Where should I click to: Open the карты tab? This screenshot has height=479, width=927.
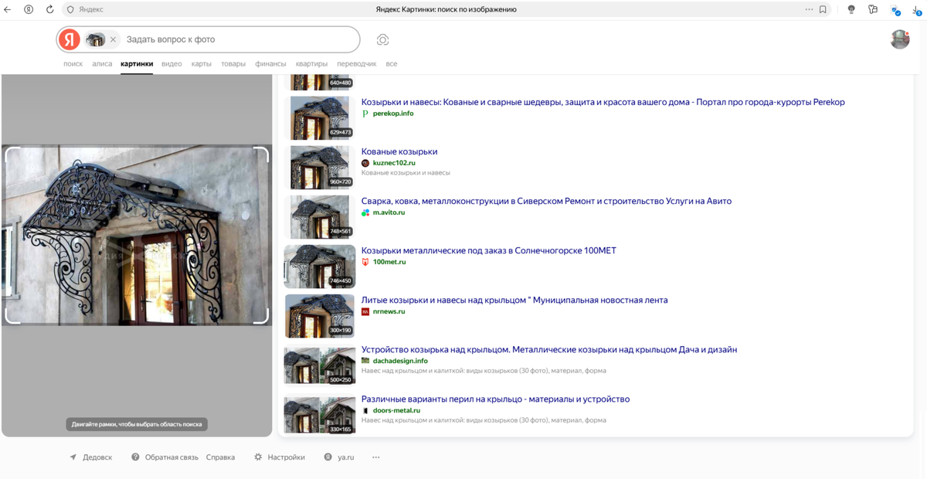coord(202,64)
